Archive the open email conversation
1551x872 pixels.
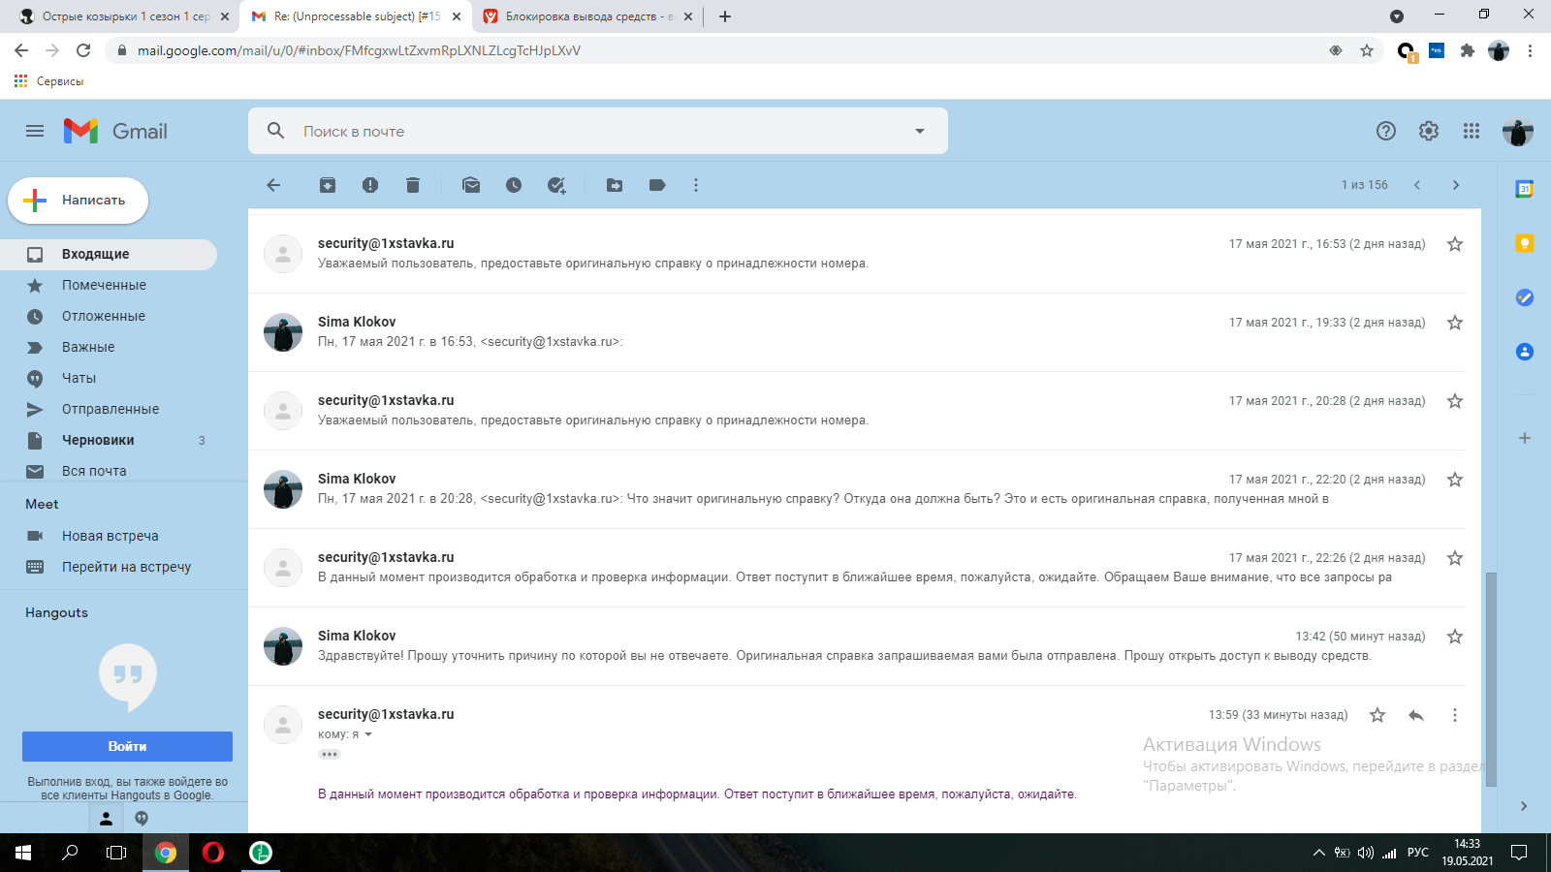pyautogui.click(x=328, y=185)
